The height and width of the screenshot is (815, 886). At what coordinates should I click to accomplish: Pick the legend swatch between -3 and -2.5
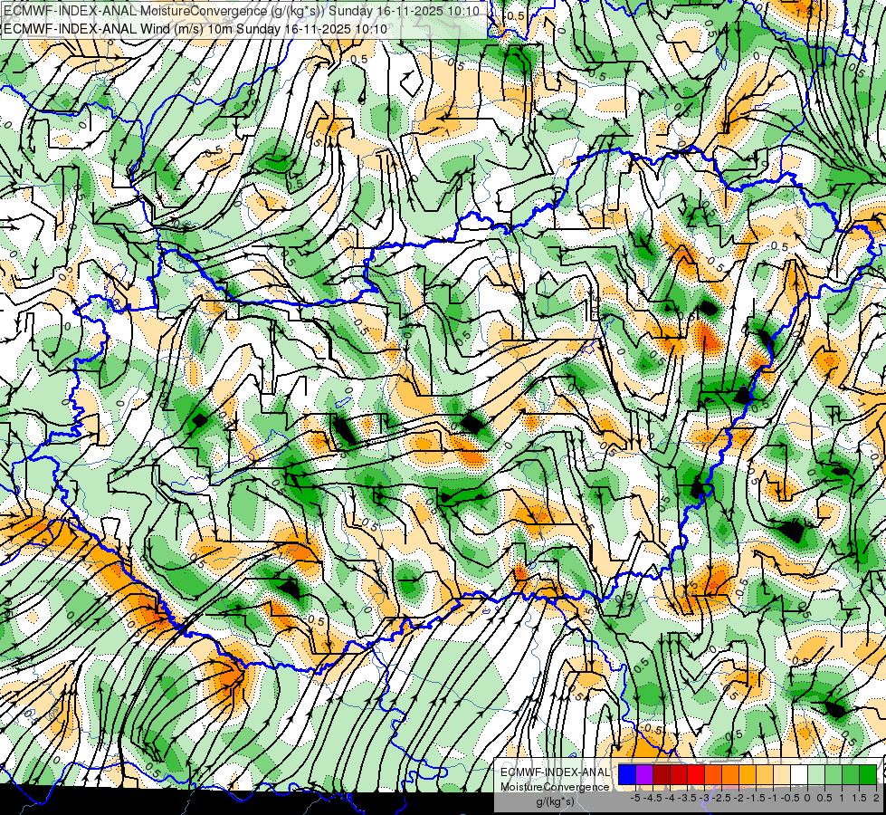point(713,775)
